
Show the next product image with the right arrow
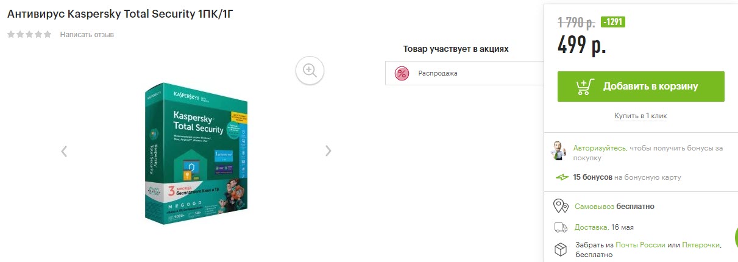(328, 150)
